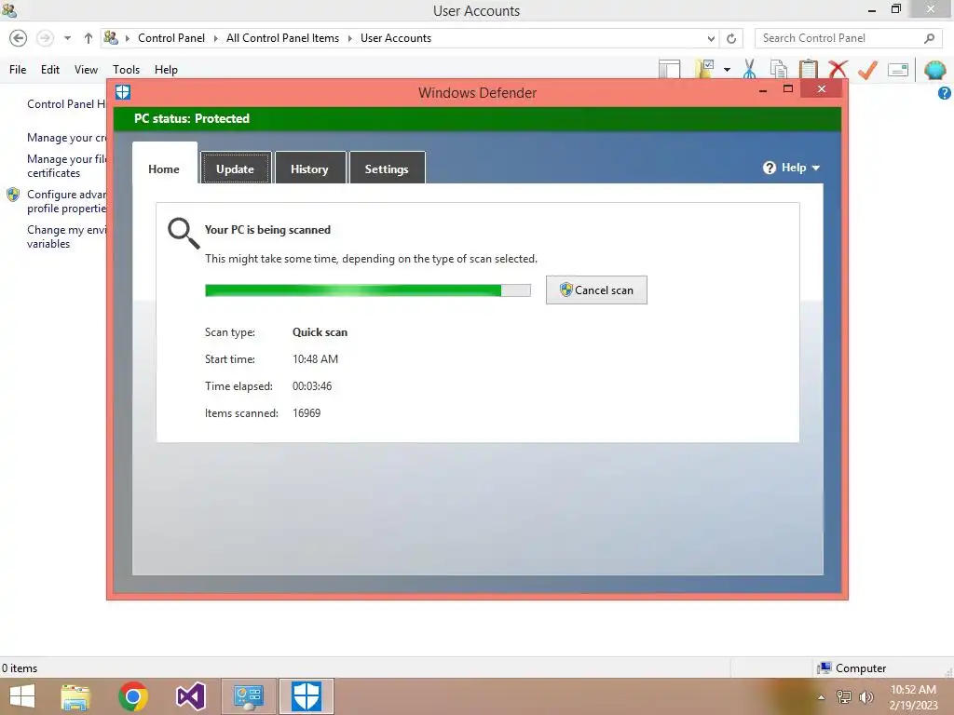
Task: Click the User Accounts icon in the address bar
Action: coord(111,37)
